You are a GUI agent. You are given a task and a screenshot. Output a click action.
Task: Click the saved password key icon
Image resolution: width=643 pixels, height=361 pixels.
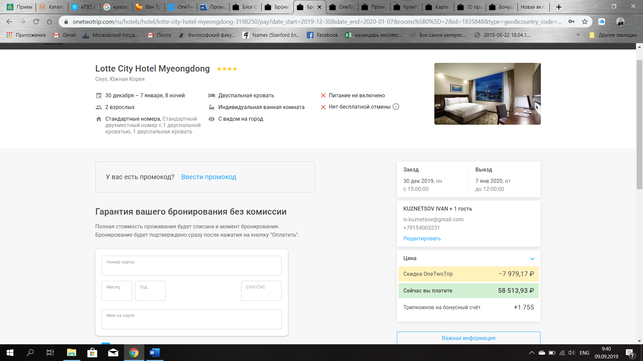571,22
